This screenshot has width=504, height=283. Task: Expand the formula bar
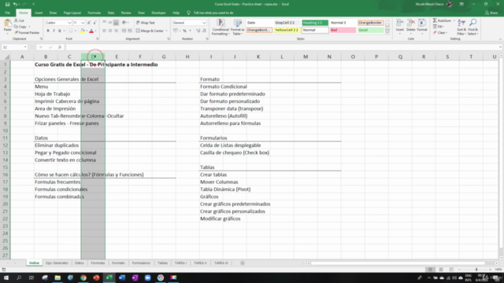point(500,47)
